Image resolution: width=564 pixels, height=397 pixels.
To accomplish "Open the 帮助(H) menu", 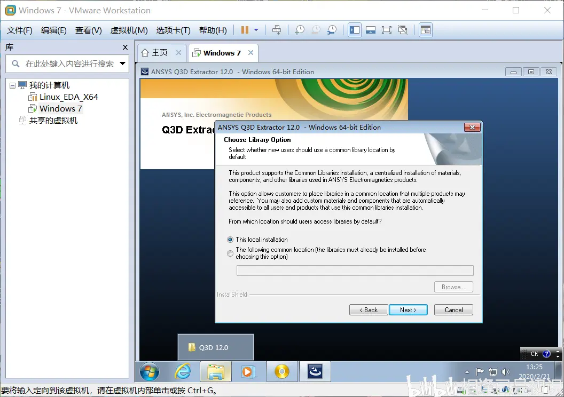I will pos(213,30).
